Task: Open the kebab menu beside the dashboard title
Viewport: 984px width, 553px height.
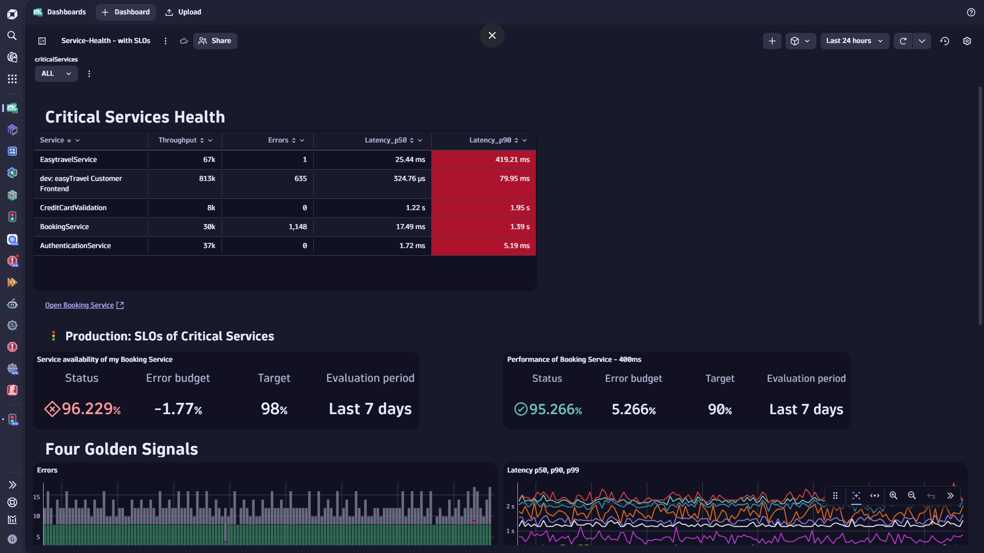Action: (x=165, y=41)
